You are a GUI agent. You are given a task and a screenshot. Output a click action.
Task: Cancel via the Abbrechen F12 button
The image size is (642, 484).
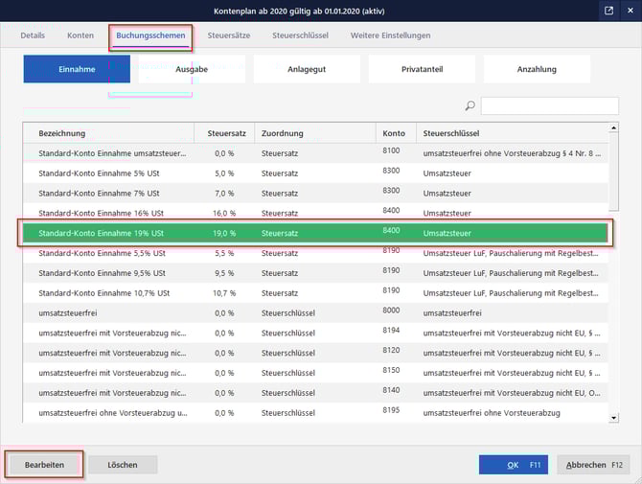click(x=594, y=465)
